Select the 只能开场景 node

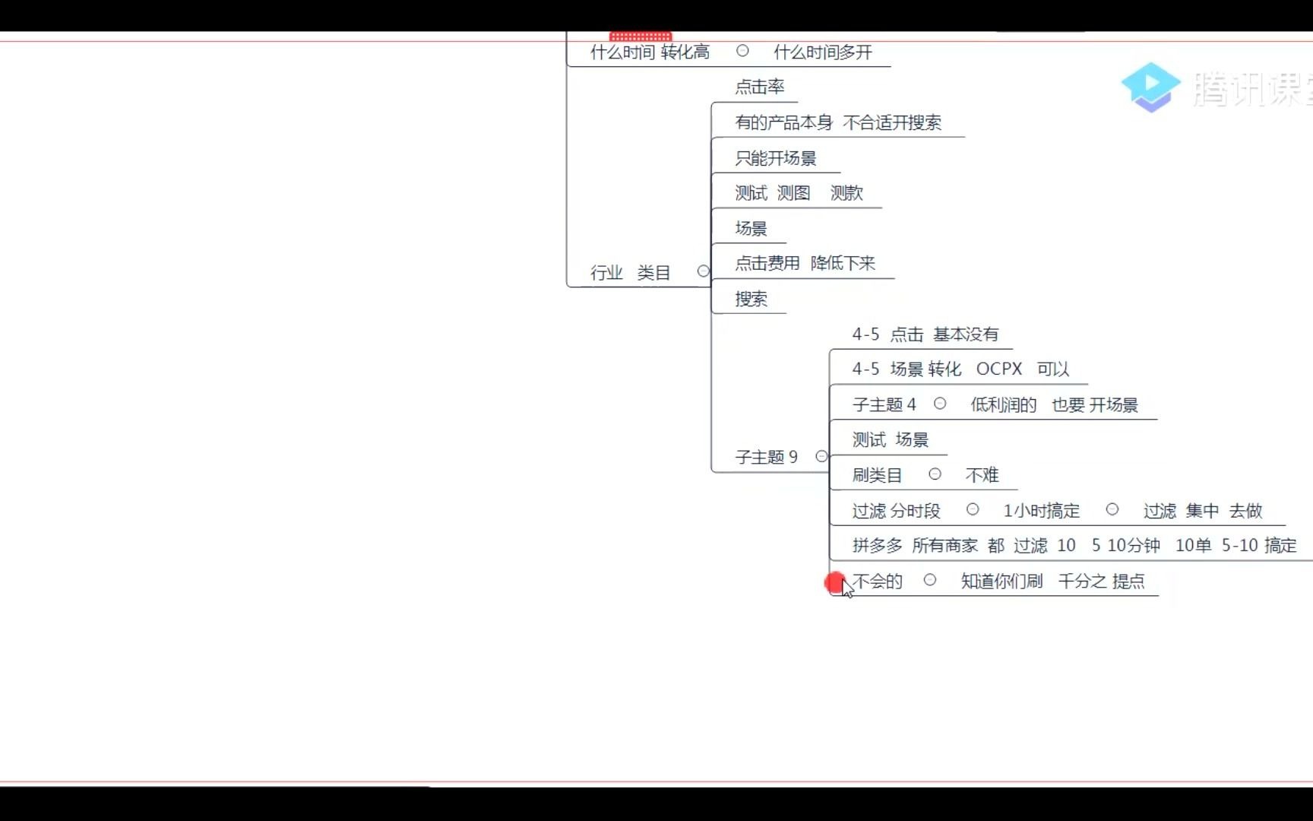[776, 158]
